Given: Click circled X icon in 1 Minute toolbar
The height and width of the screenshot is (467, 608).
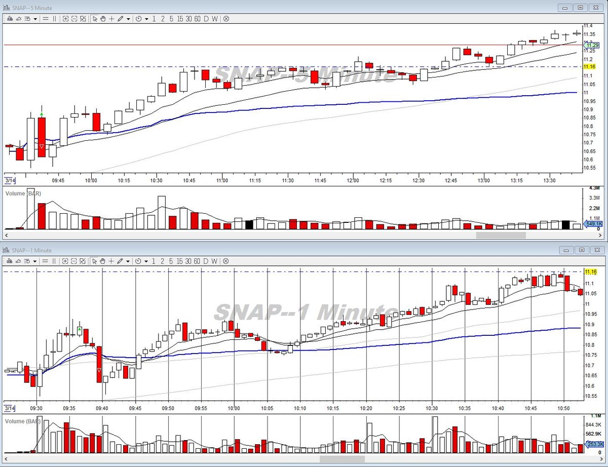Looking at the screenshot, I should point(226,261).
